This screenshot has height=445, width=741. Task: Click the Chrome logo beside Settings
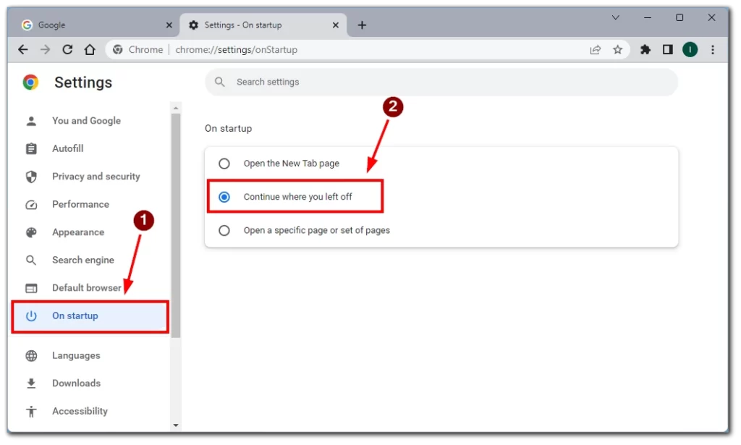[30, 82]
